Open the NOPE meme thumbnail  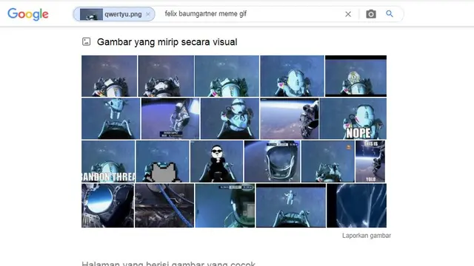pos(353,118)
